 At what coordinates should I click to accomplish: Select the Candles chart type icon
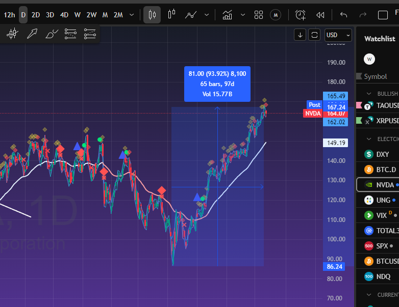pos(152,15)
